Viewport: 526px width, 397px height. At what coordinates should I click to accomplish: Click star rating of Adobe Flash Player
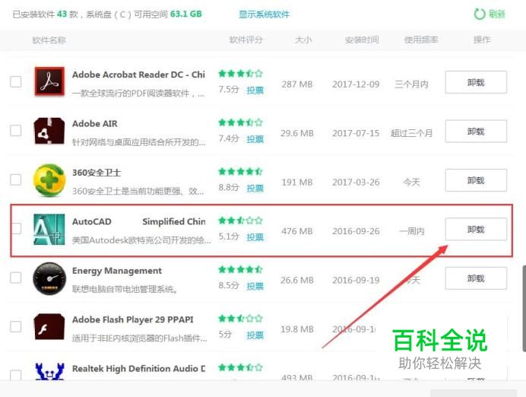(x=240, y=319)
